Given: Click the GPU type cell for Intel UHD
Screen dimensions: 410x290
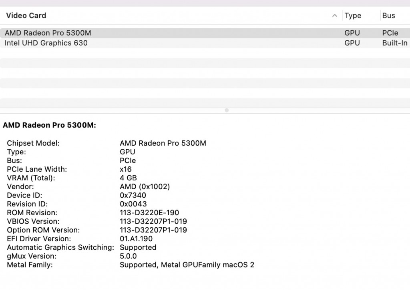Looking at the screenshot, I should 352,43.
